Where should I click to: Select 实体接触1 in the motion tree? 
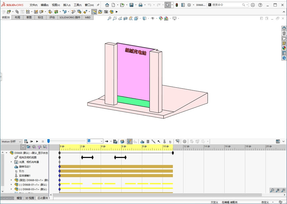tap(25, 175)
